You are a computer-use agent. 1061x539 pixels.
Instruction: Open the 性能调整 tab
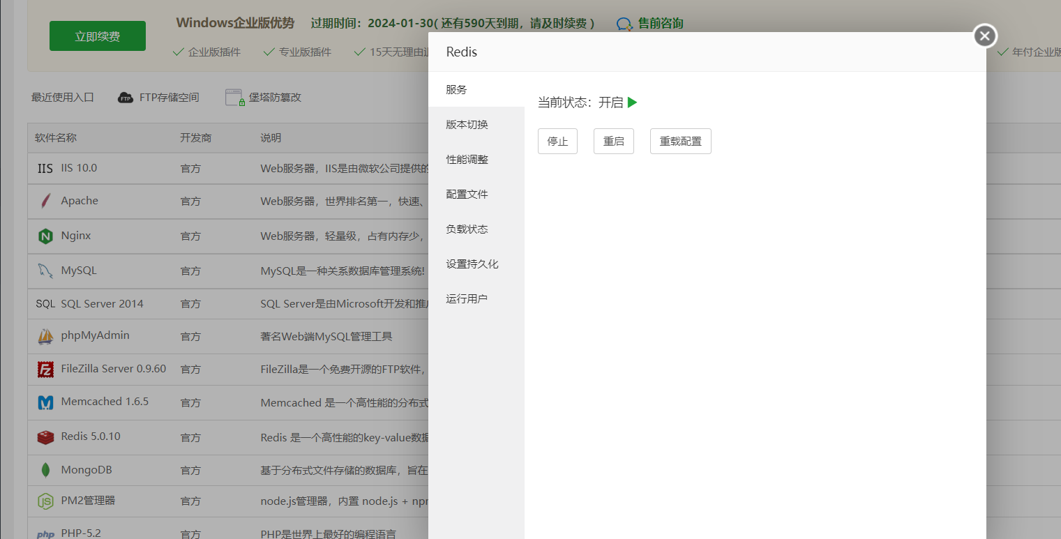[x=476, y=160]
